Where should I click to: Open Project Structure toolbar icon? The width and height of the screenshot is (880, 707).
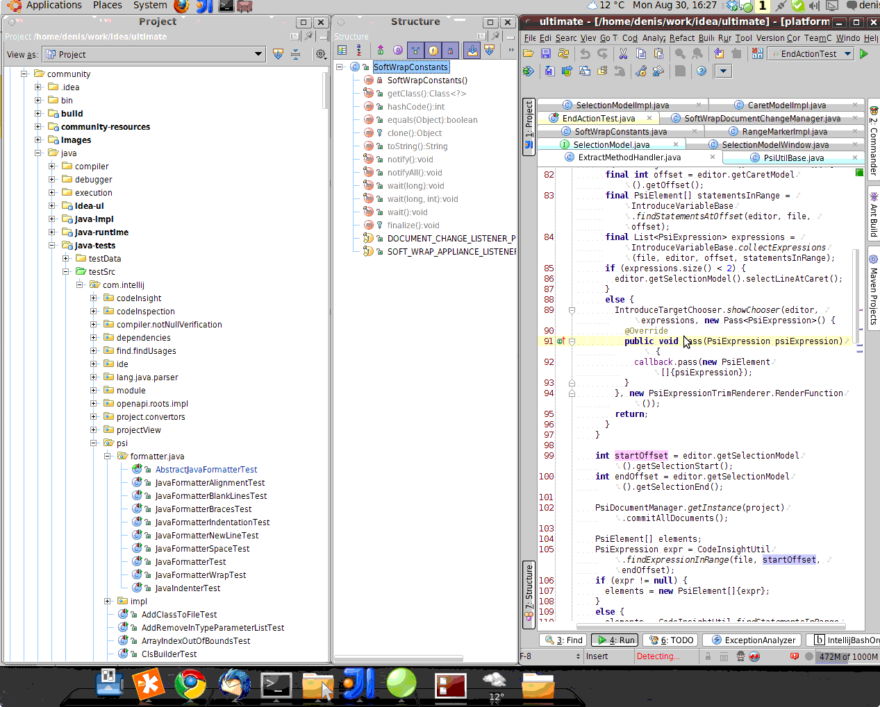coord(658,71)
